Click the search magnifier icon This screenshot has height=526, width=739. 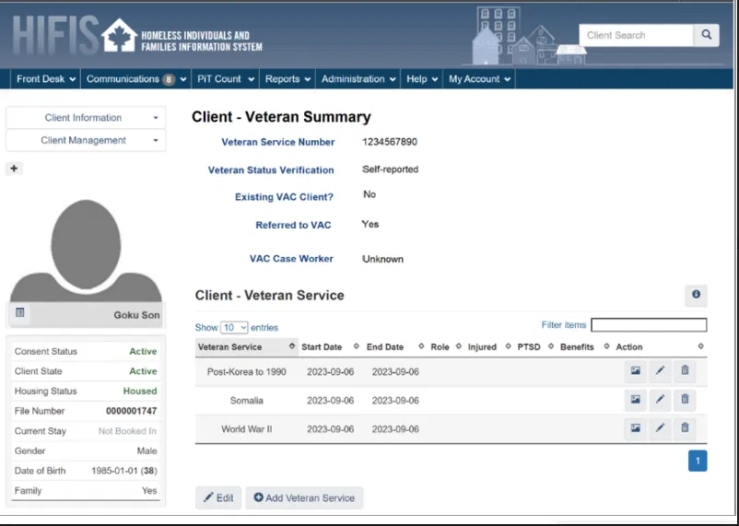point(706,35)
